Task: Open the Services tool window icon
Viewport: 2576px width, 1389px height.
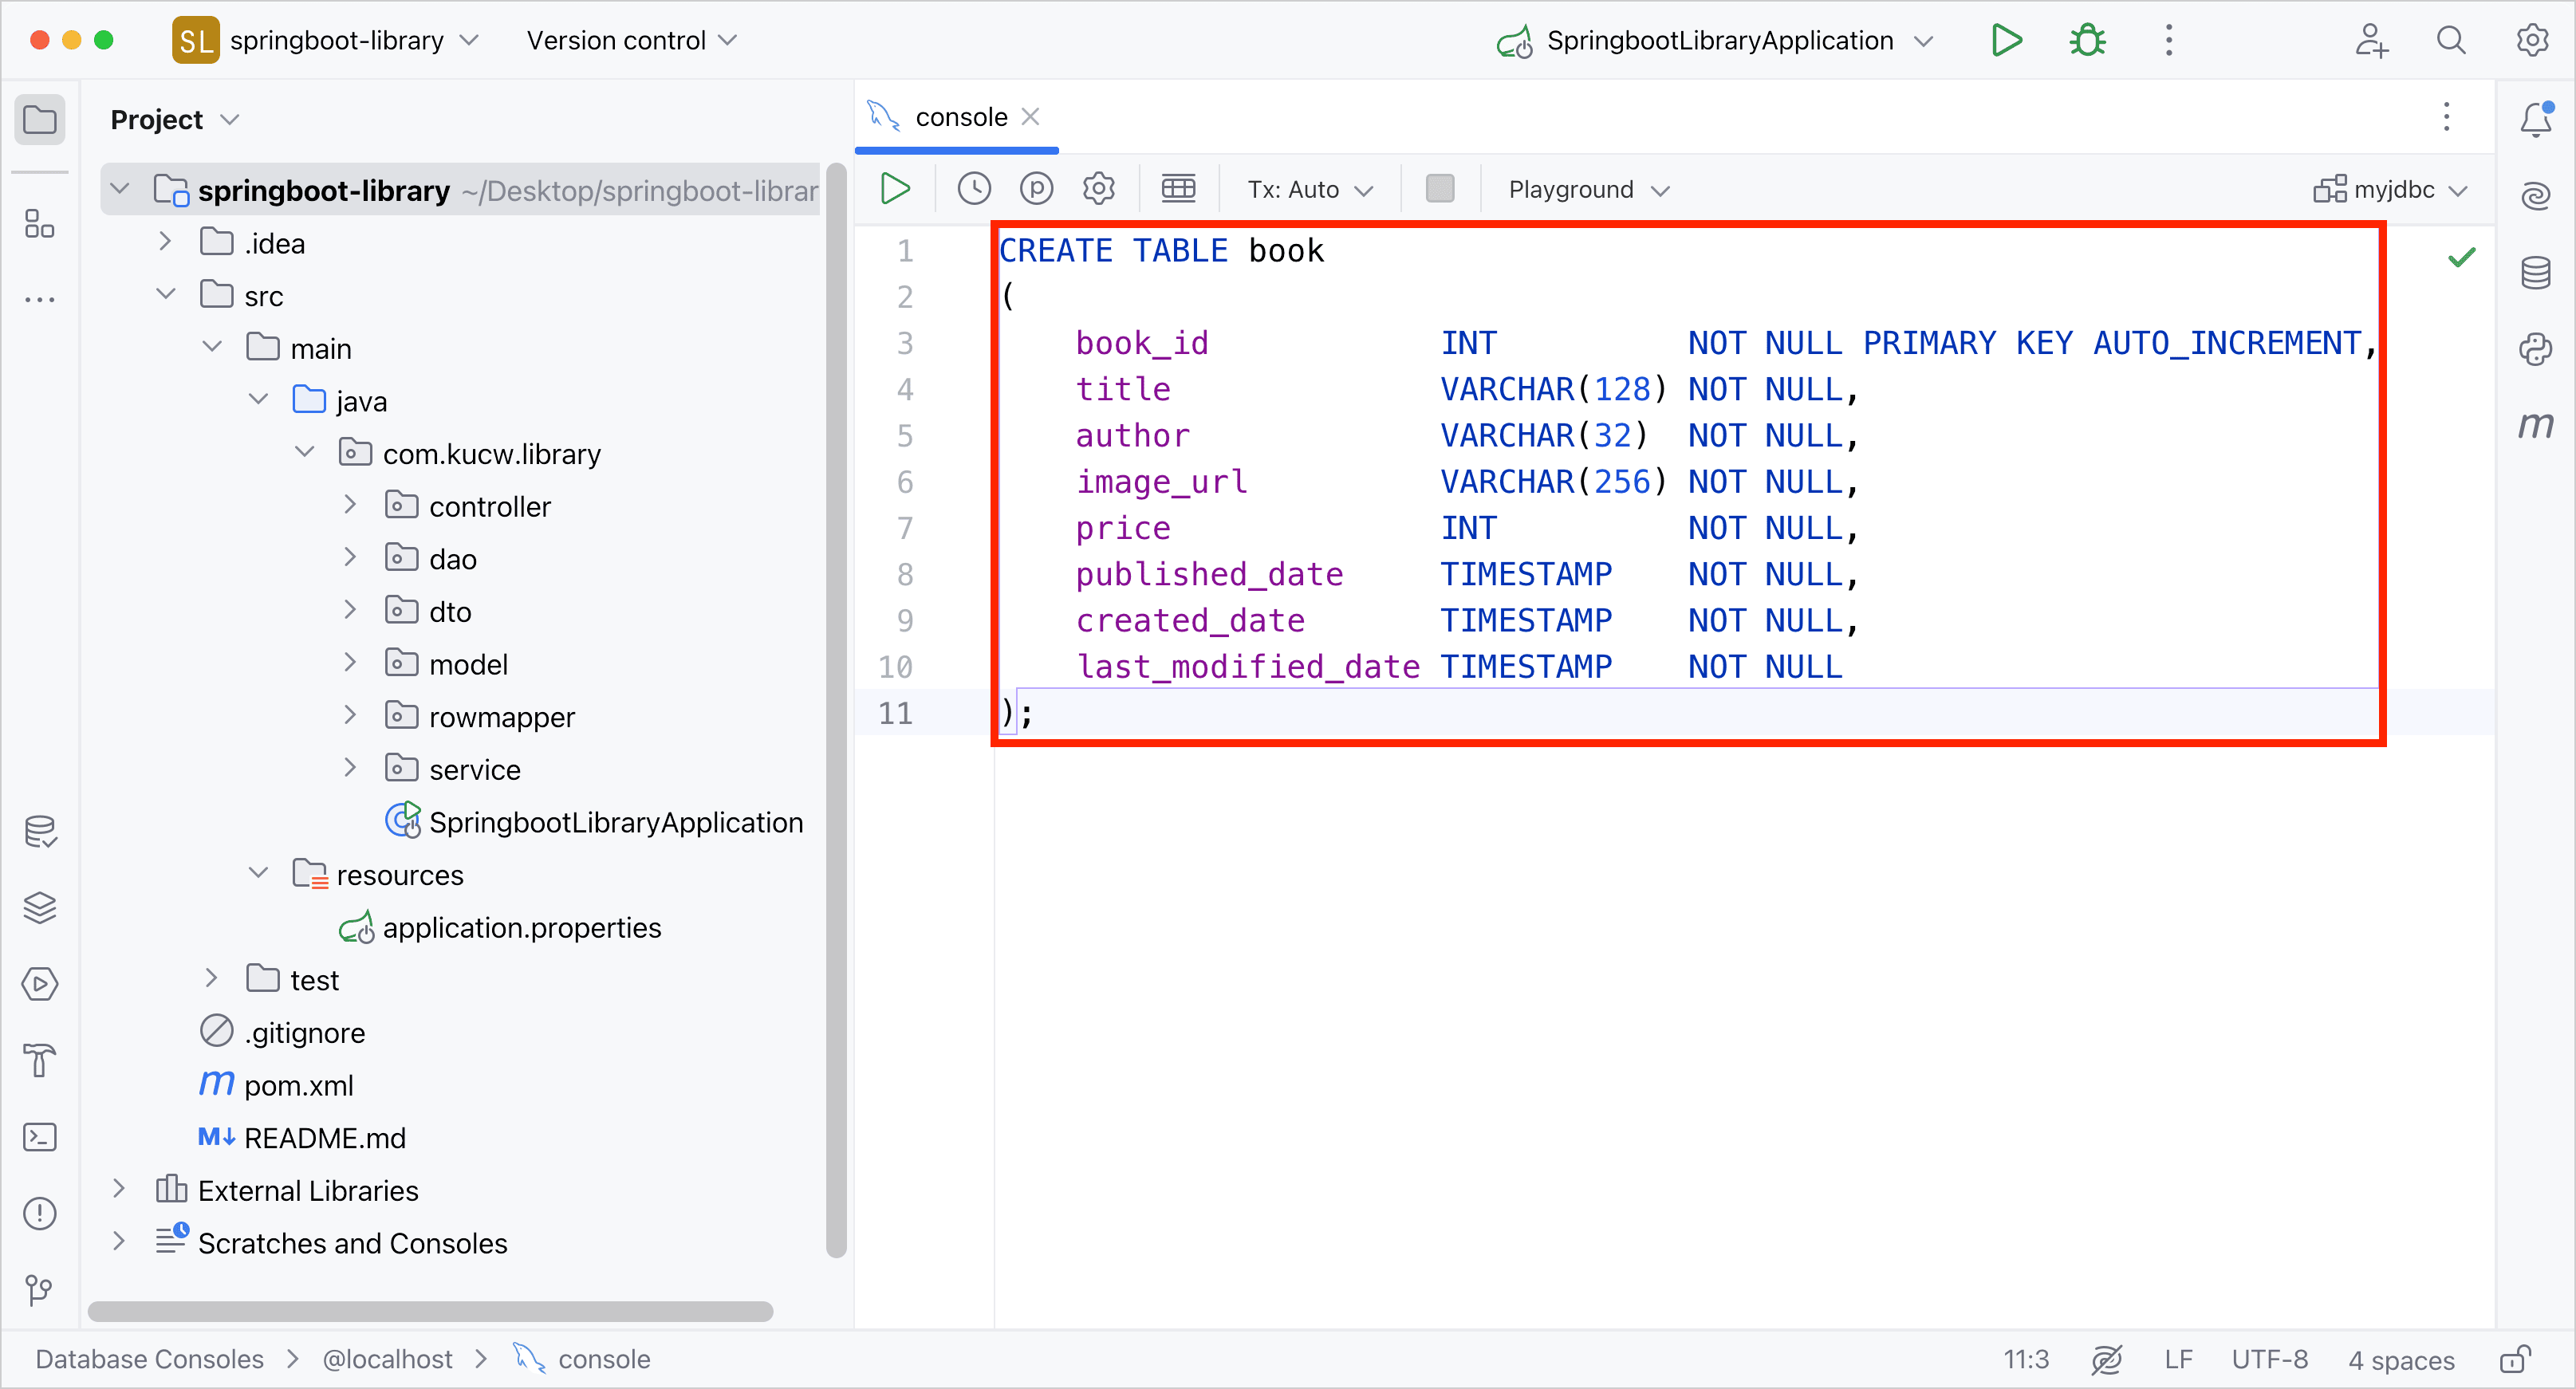Action: [40, 984]
